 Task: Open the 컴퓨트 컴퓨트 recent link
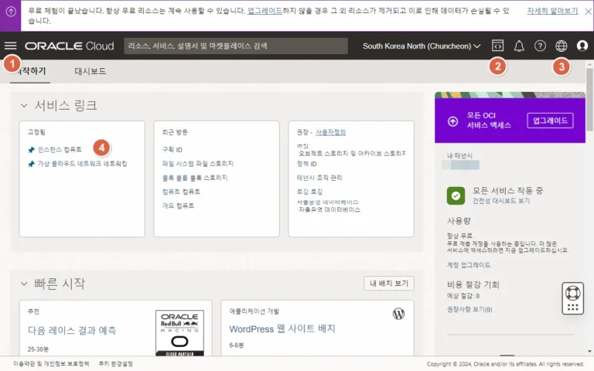click(x=181, y=192)
